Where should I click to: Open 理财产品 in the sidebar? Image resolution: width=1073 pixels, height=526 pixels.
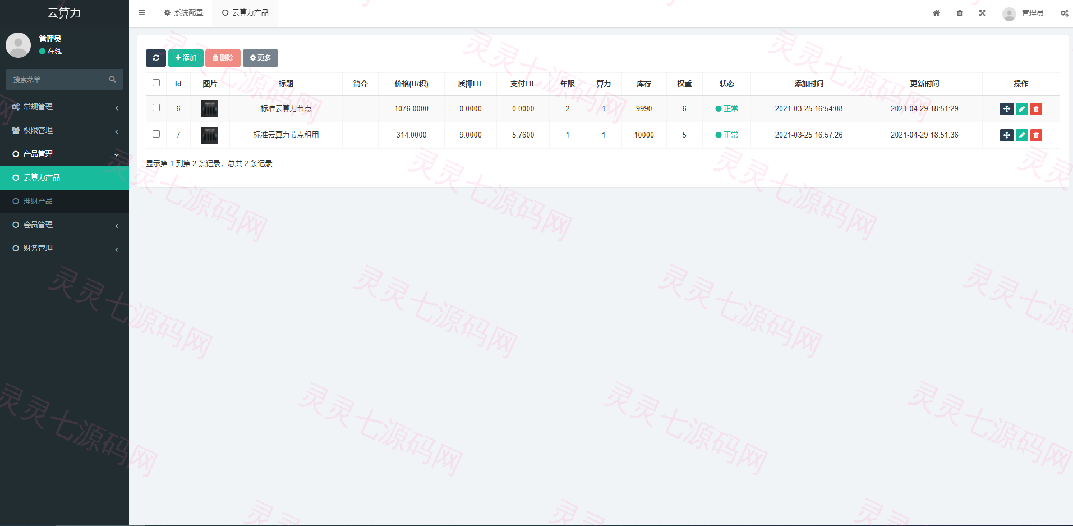click(65, 201)
